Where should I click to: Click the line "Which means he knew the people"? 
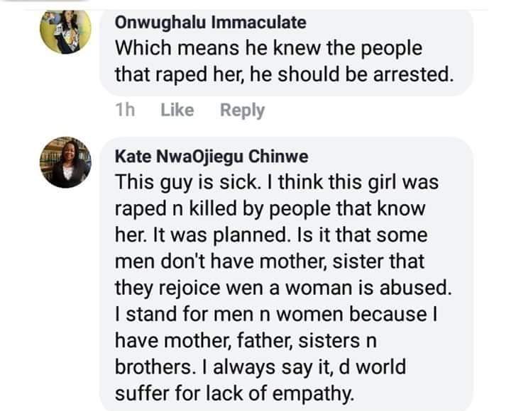pyautogui.click(x=268, y=48)
